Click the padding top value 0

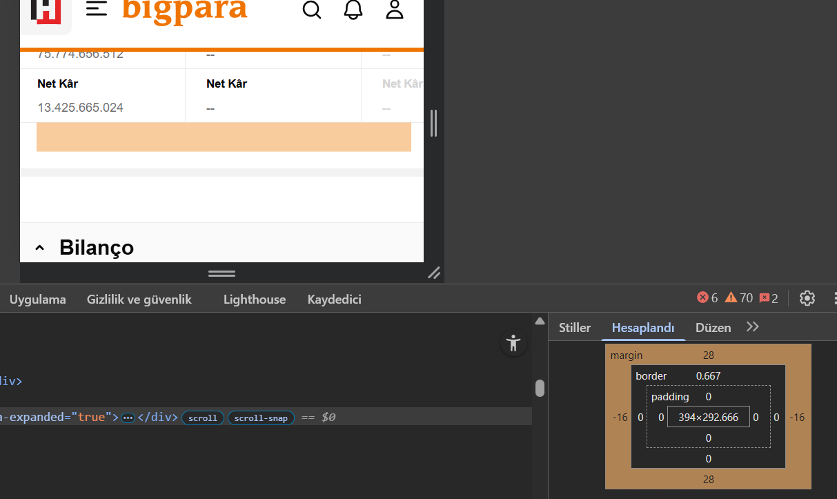click(x=709, y=397)
